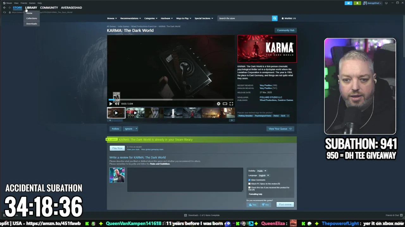
Task: Open the Ignore options dropdown arrow
Action: coord(136,129)
